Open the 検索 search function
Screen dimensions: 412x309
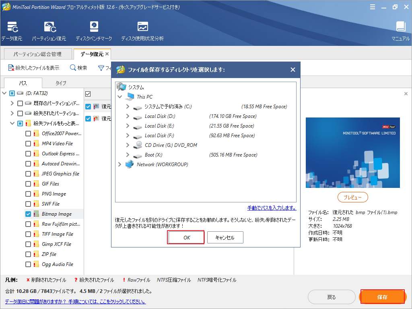[78, 68]
